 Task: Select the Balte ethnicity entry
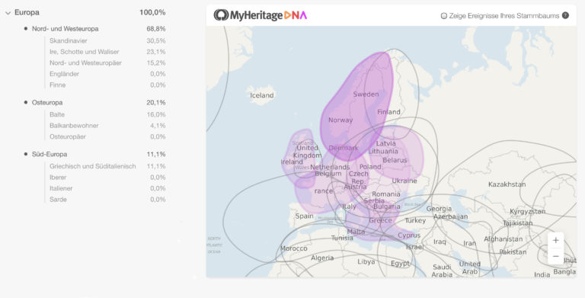[x=107, y=114]
